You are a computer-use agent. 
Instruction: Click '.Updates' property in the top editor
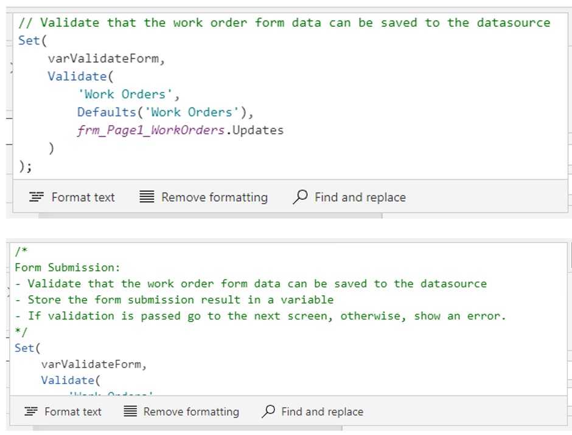pyautogui.click(x=254, y=131)
